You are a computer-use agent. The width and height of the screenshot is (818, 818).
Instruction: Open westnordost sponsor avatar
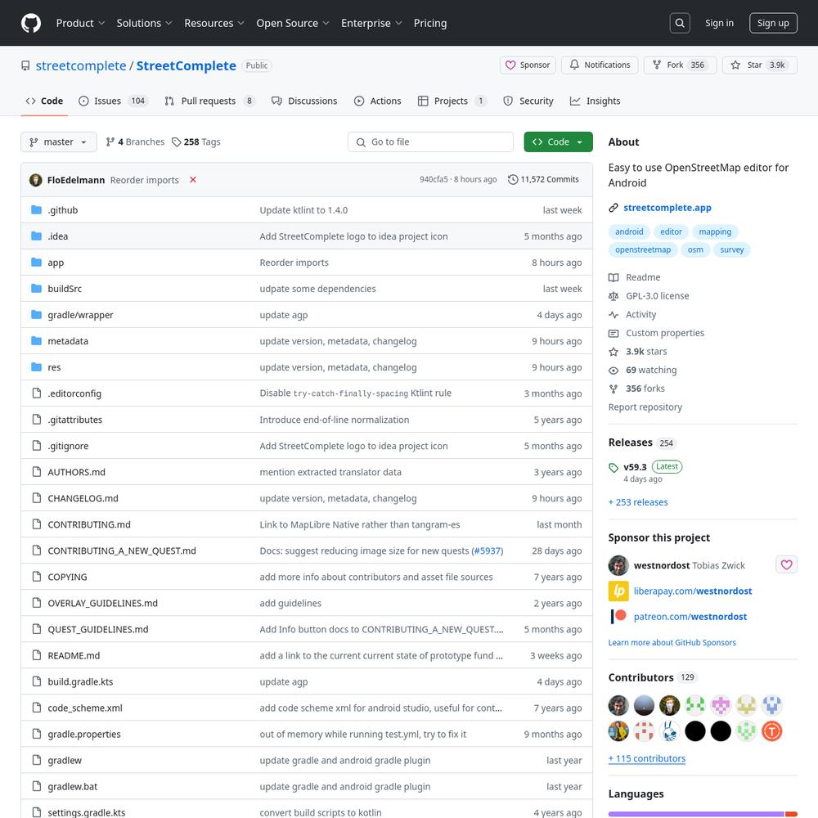(x=618, y=565)
